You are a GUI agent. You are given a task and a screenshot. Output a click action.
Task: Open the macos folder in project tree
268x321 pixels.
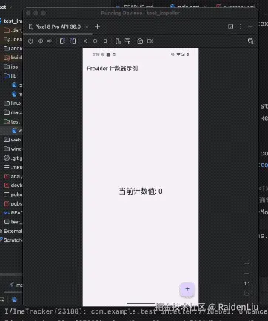13,112
